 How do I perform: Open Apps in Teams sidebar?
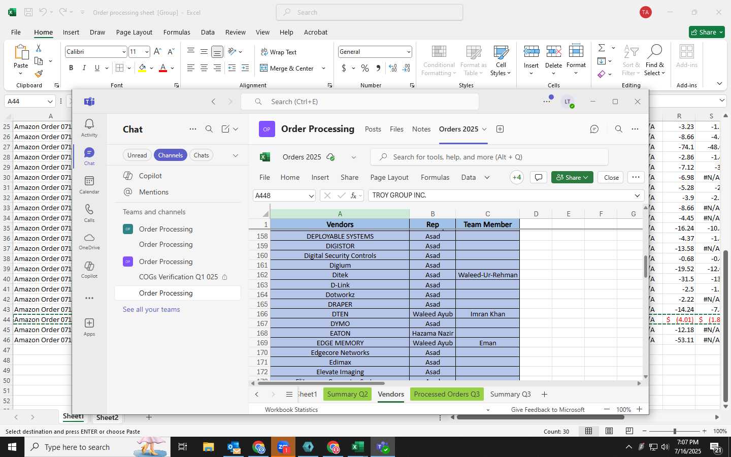(89, 327)
